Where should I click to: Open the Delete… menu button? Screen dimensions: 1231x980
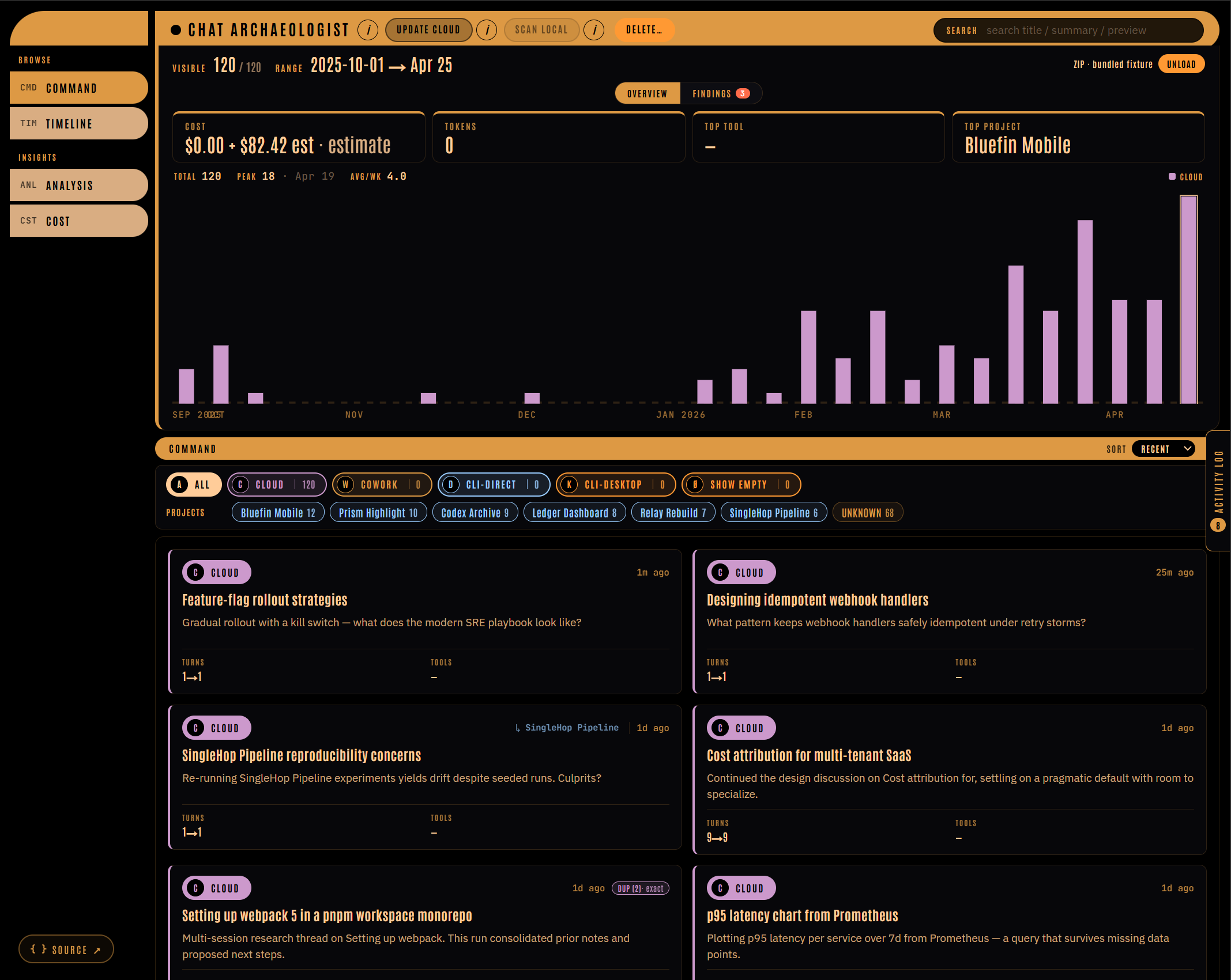tap(645, 30)
